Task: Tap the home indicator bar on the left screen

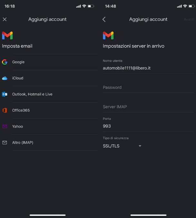Action: tap(48, 215)
